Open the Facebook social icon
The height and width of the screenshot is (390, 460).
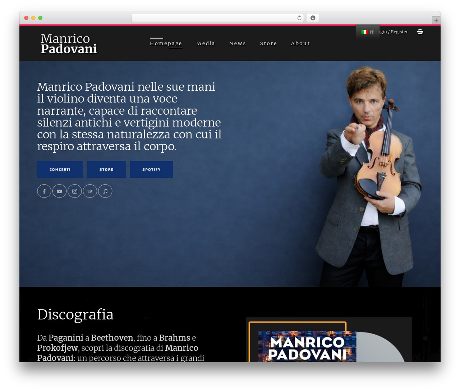tap(44, 191)
